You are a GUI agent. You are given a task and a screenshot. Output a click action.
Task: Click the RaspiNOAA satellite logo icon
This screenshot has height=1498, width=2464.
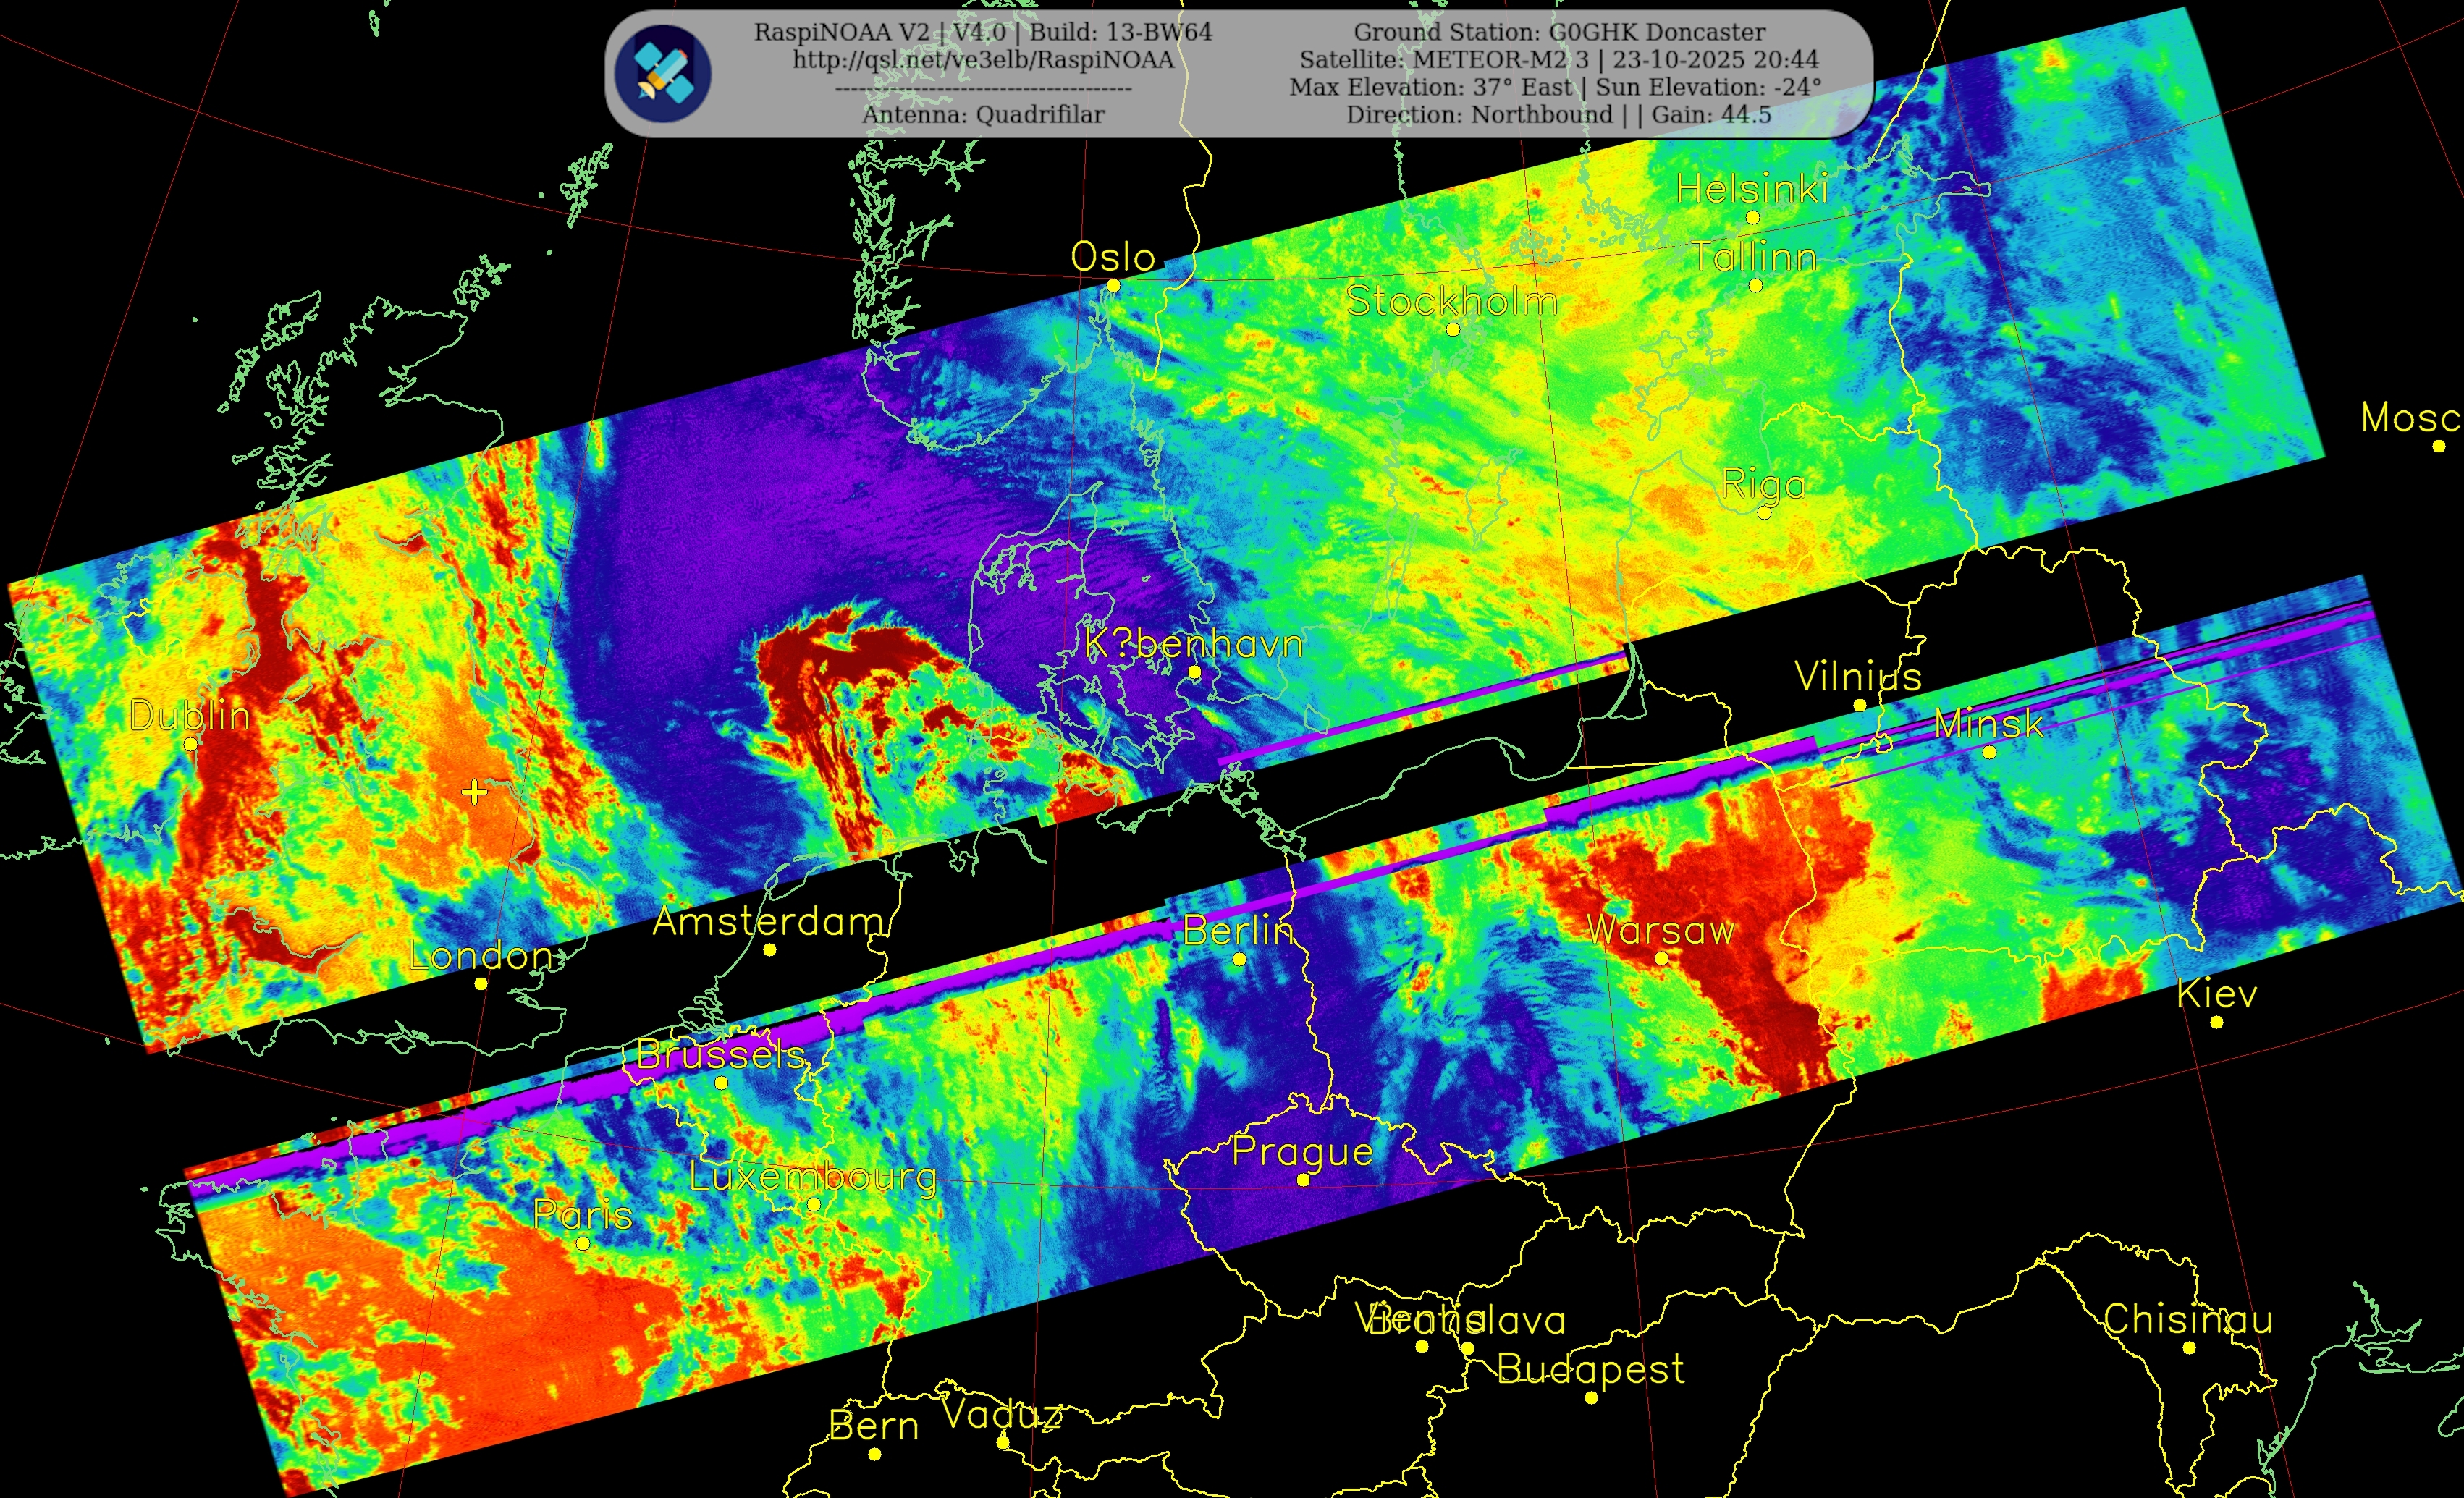tap(662, 74)
